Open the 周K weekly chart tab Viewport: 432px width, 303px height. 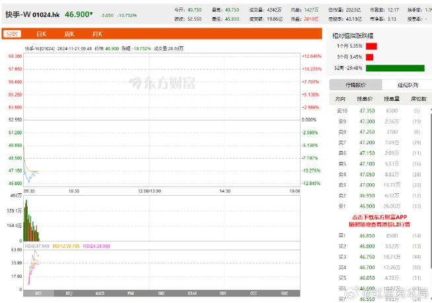(x=69, y=34)
